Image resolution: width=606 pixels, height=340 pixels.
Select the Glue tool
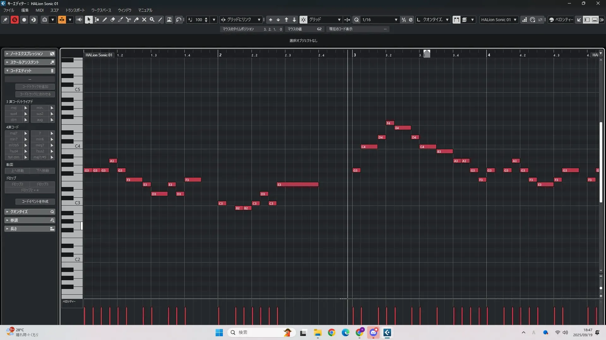136,20
